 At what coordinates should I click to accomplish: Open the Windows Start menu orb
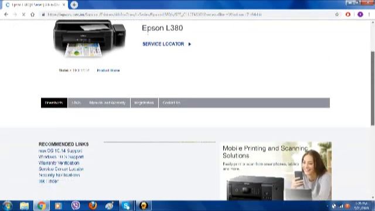click(7, 206)
